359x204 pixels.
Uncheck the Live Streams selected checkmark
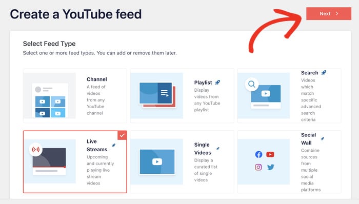coord(122,135)
